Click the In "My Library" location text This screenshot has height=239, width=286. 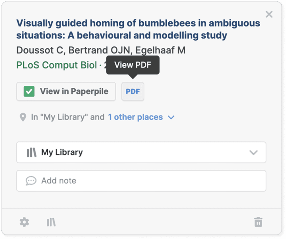68,117
